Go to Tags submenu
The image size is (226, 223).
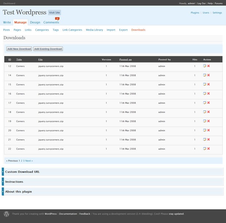pyautogui.click(x=56, y=30)
